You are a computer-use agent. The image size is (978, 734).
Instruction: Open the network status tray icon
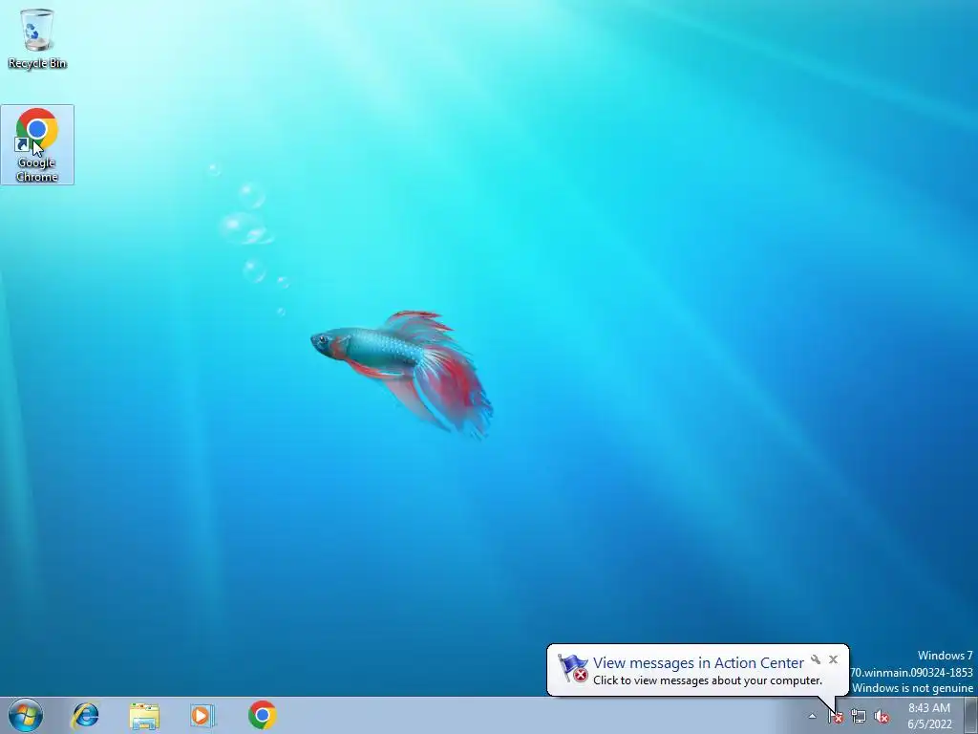coord(859,717)
